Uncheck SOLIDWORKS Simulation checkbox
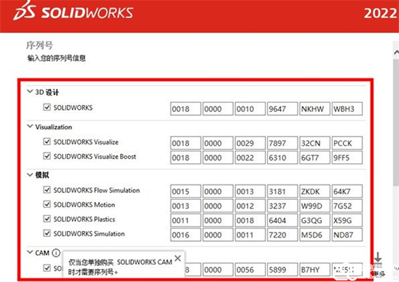399x282 pixels. [x=47, y=233]
